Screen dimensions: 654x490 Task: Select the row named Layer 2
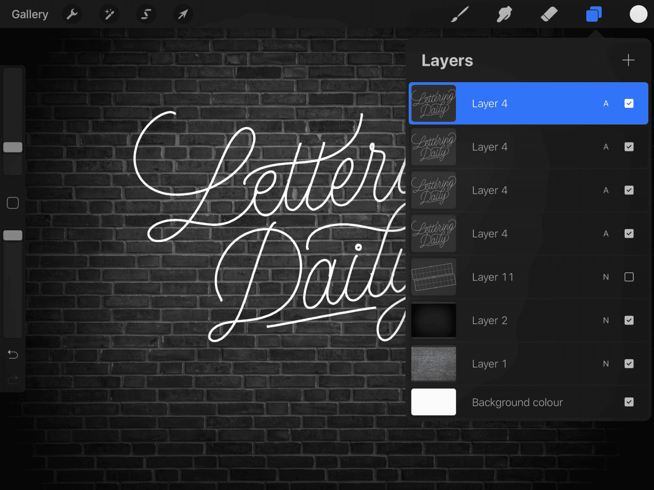pos(528,321)
